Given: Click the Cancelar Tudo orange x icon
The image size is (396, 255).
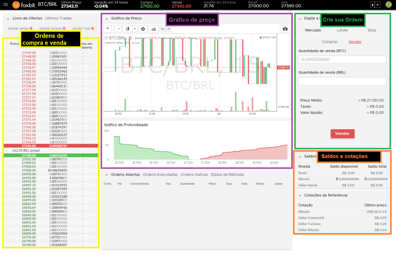Looking at the screenshot, I should (x=93, y=29).
